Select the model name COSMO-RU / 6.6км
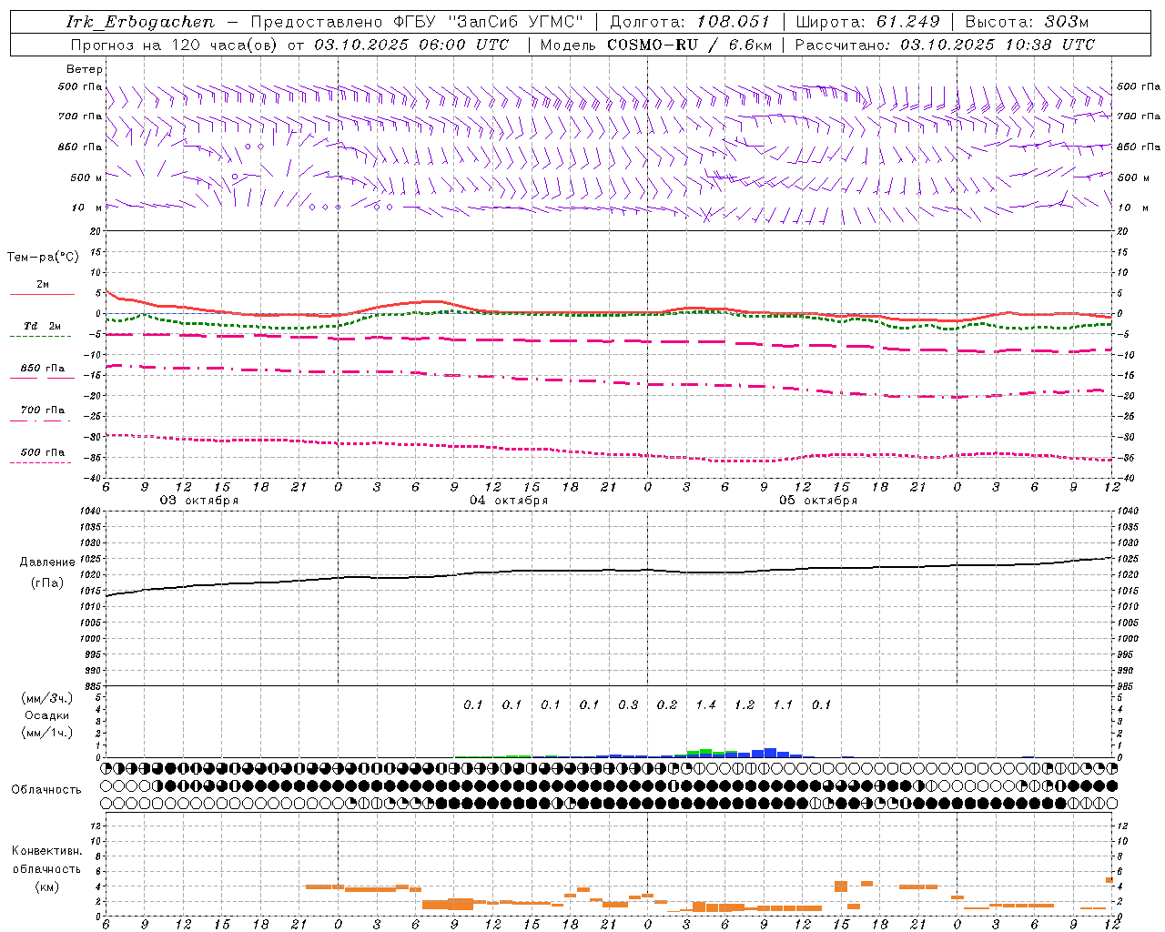This screenshot has height=932, width=1165. [690, 45]
